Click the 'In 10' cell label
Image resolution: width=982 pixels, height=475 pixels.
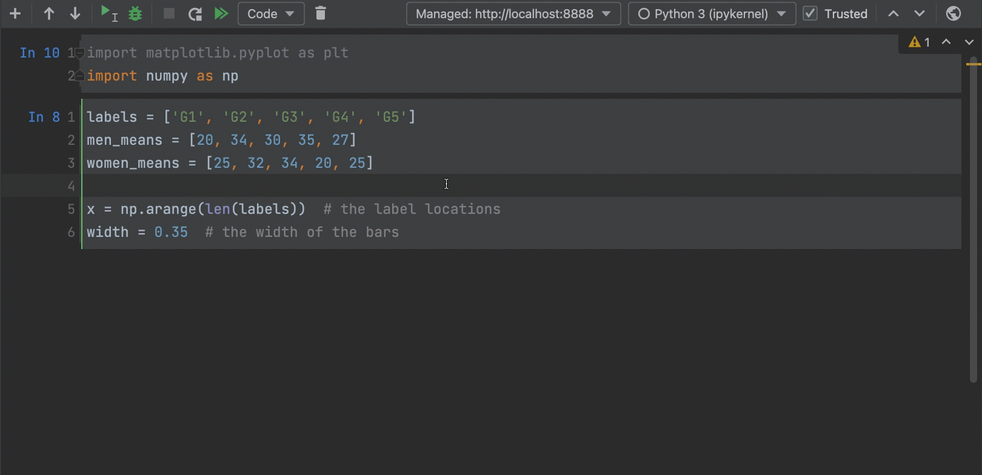point(39,53)
